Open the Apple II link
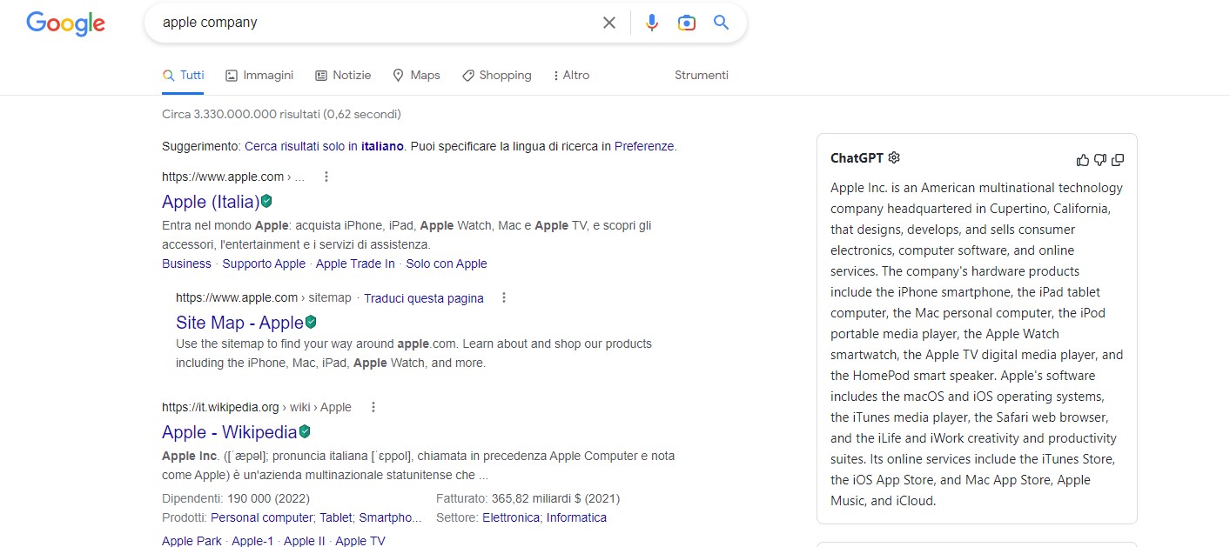 coord(305,541)
